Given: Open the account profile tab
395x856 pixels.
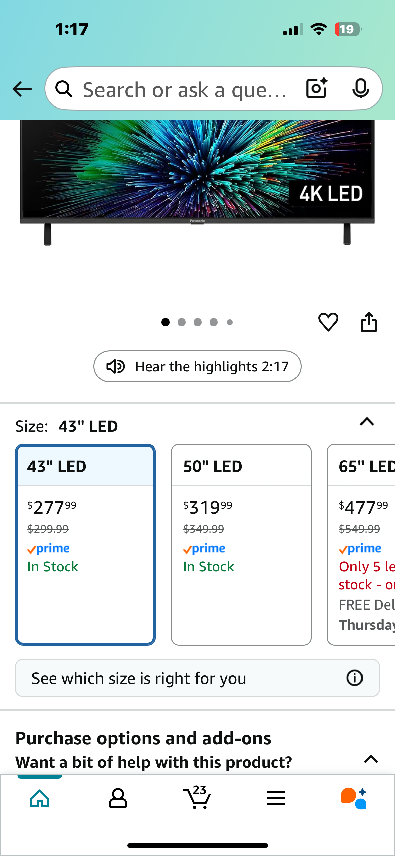Looking at the screenshot, I should click(118, 798).
